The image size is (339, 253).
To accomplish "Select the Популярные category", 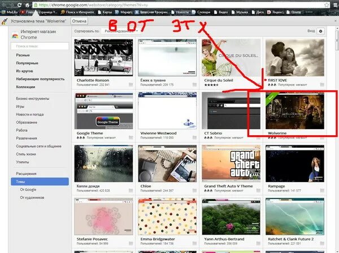I will click(x=27, y=63).
